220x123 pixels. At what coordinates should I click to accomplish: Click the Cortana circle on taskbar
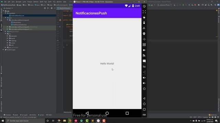47,121
